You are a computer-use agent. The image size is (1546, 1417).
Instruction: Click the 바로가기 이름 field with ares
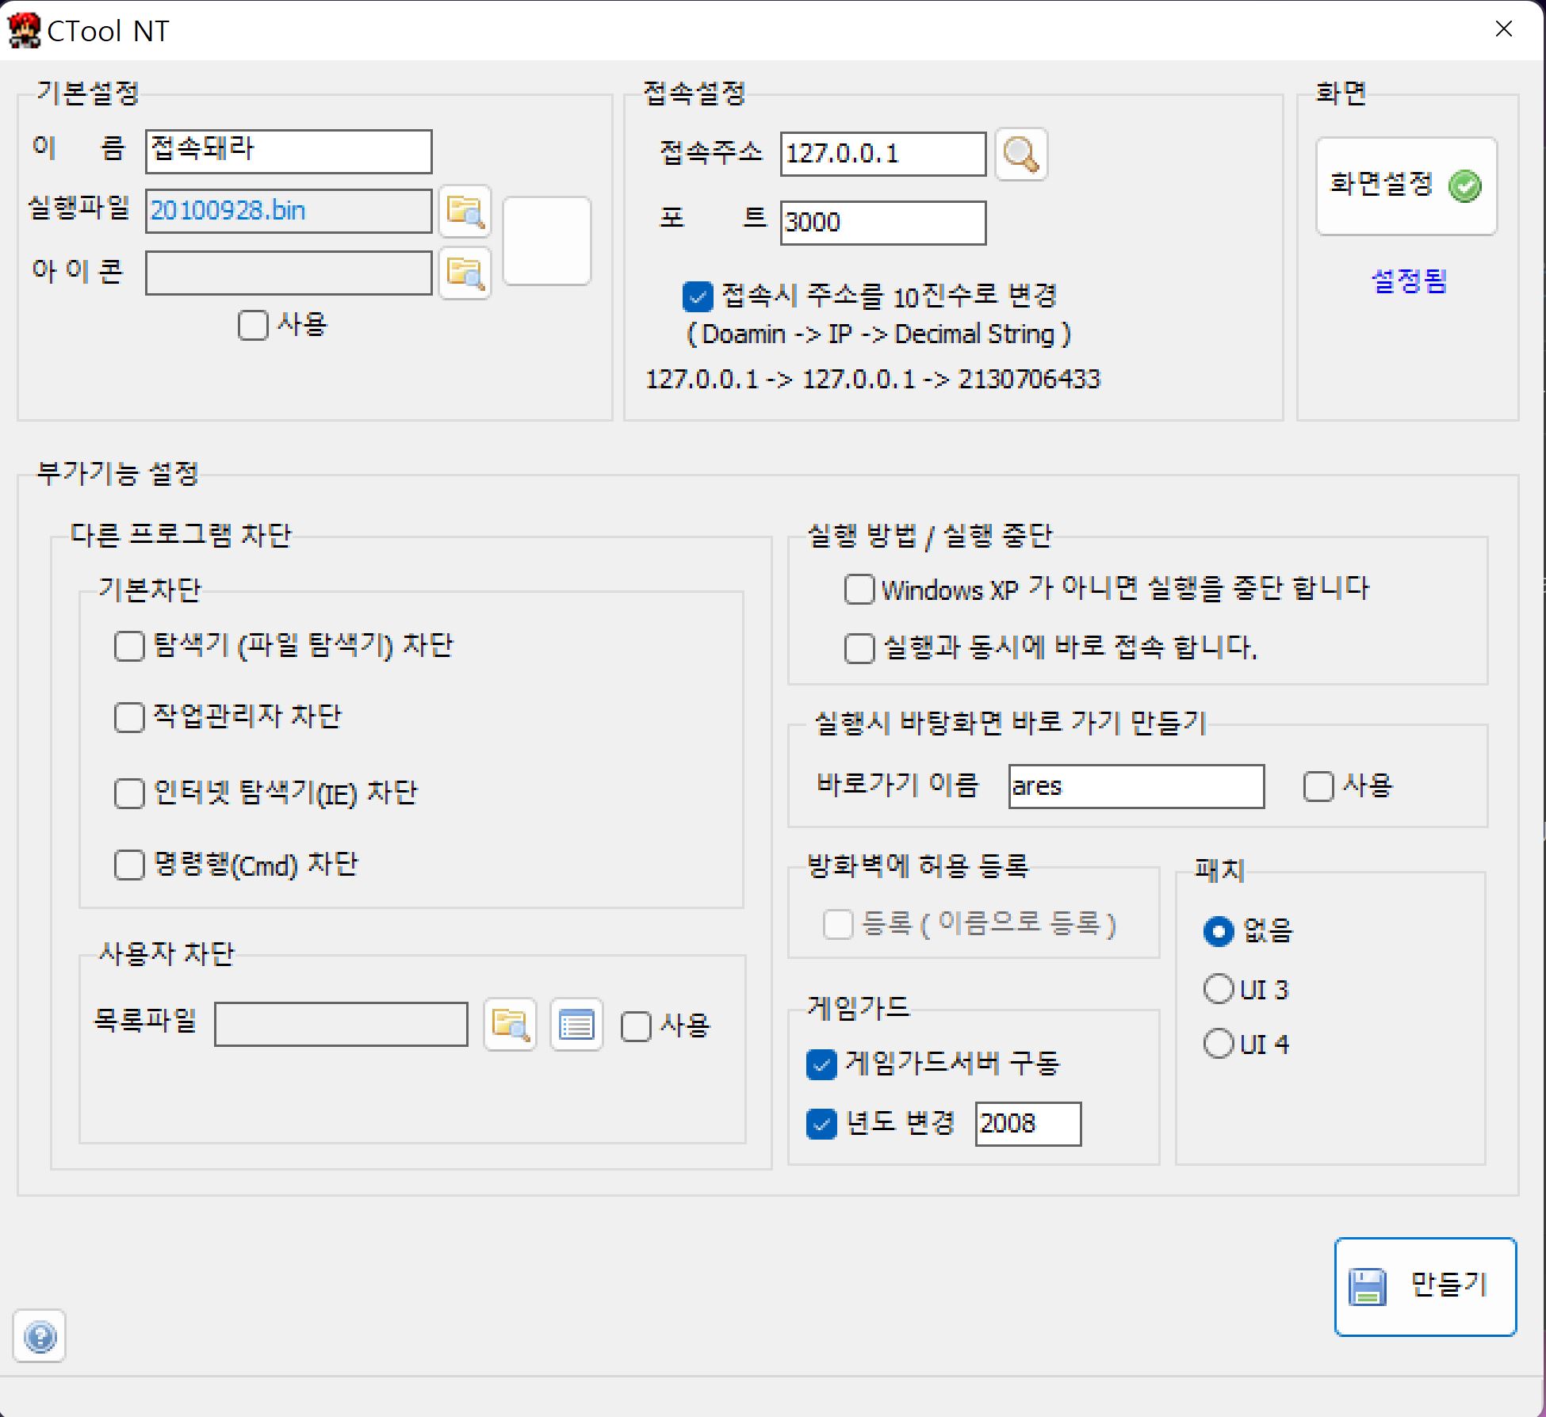1136,786
